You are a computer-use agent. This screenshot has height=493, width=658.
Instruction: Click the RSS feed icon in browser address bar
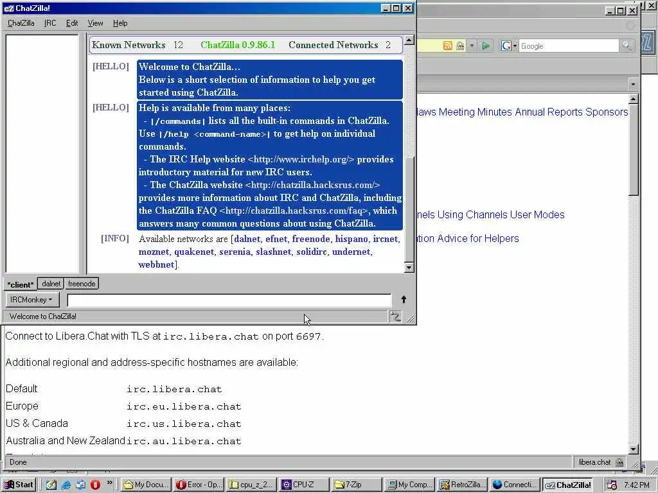pos(448,46)
